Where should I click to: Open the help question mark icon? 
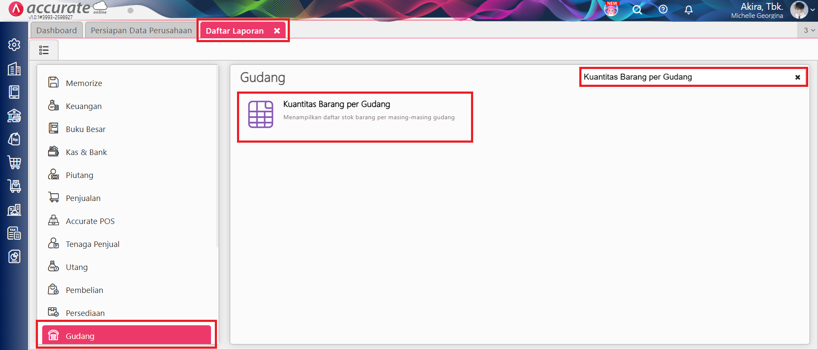pos(663,9)
